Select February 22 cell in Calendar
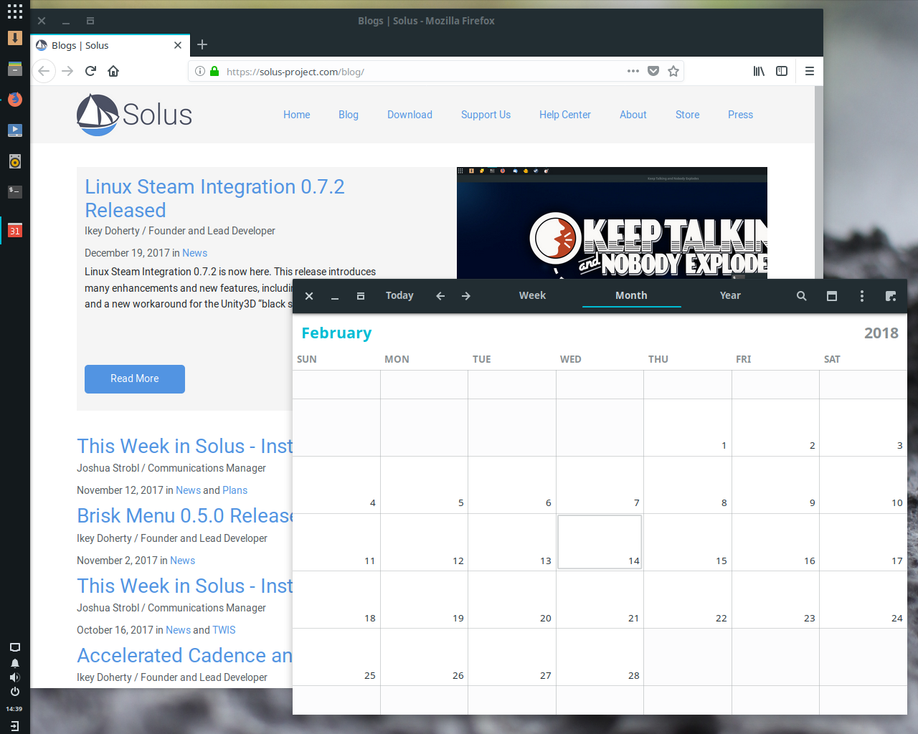Image resolution: width=918 pixels, height=734 pixels. coord(688,599)
